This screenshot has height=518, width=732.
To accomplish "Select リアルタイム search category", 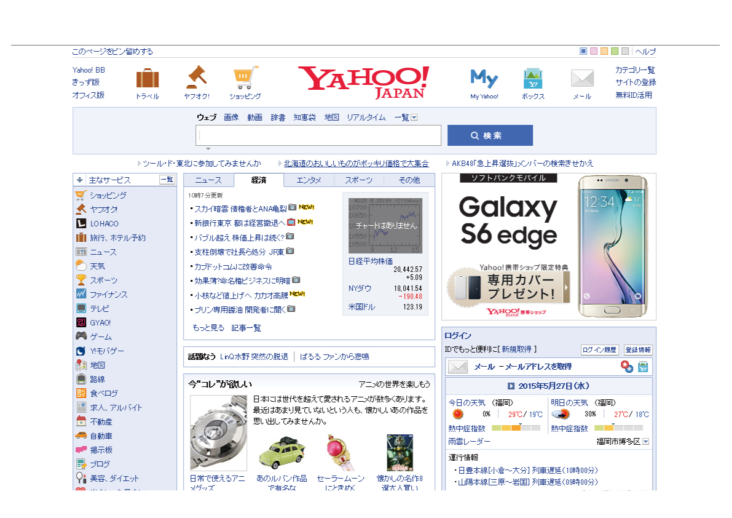I will pyautogui.click(x=366, y=118).
